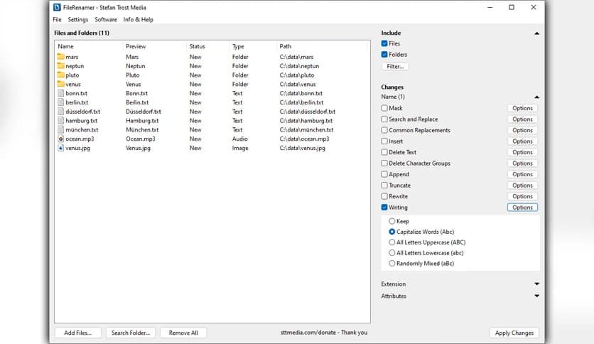
Task: Click the Hamburg.txt preview cell
Action: 142,121
